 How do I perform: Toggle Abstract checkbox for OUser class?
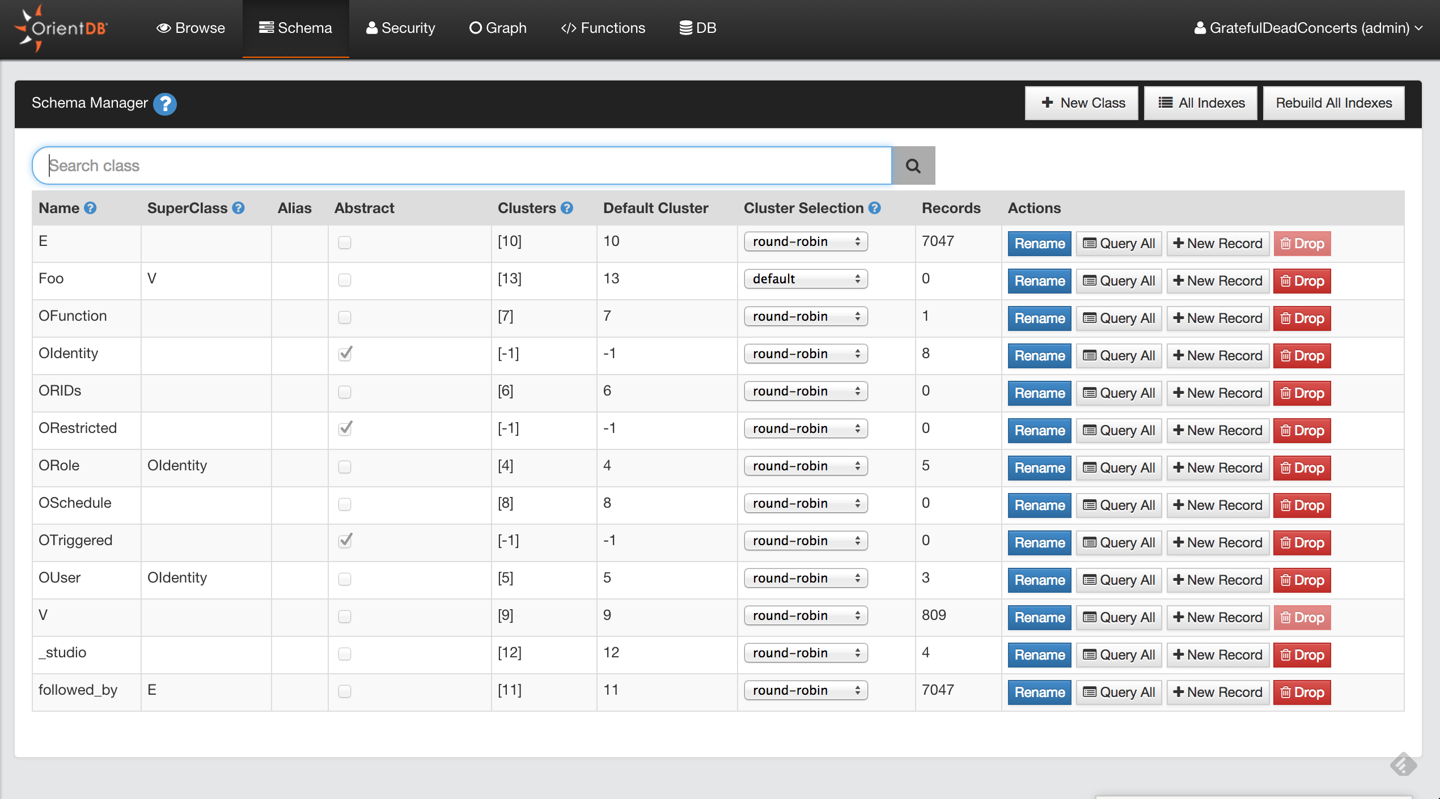[x=345, y=579]
